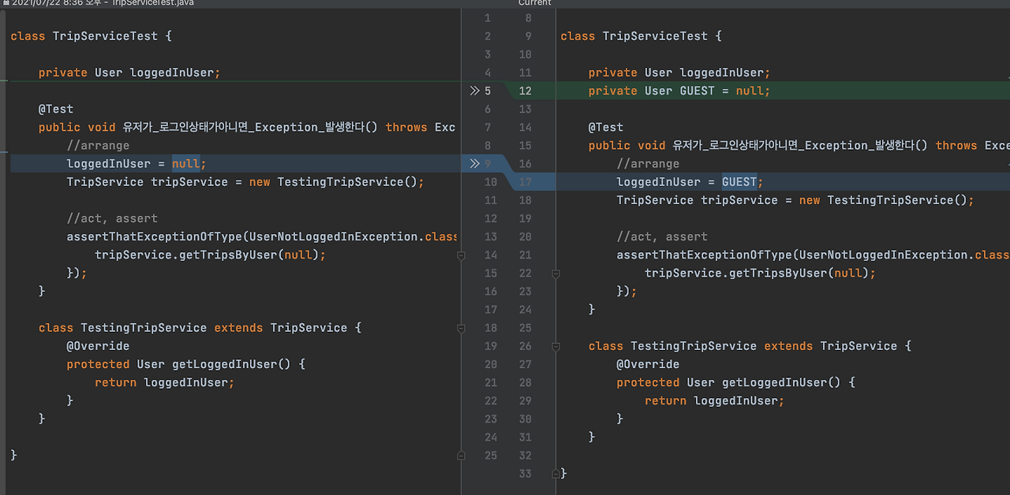
Task: Toggle fold marker beside left line 14
Action: point(461,255)
